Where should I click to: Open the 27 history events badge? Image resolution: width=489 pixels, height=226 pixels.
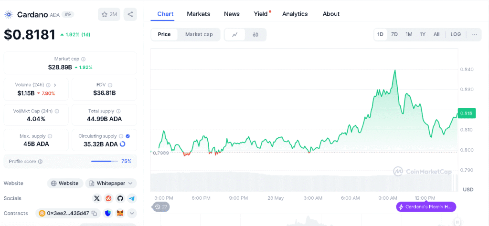tap(161, 207)
